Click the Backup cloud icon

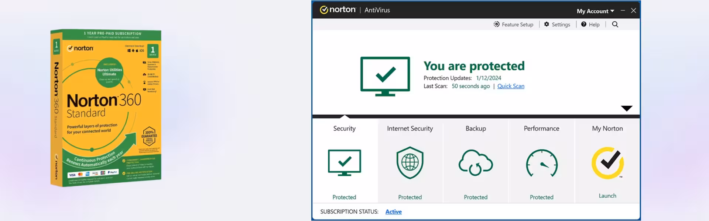pos(476,163)
